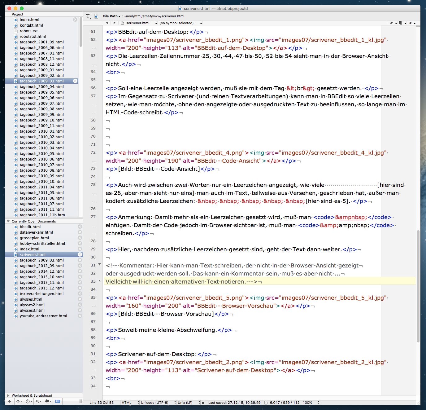Click Last saved timestamp in status bar
426x410 pixels.
tap(234, 403)
